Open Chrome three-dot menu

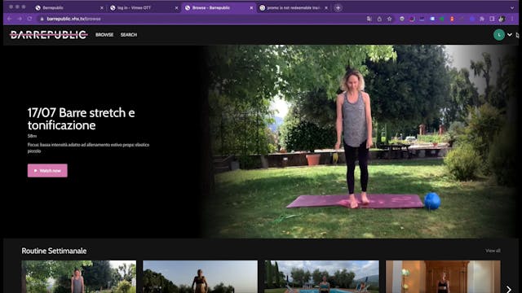(511, 19)
